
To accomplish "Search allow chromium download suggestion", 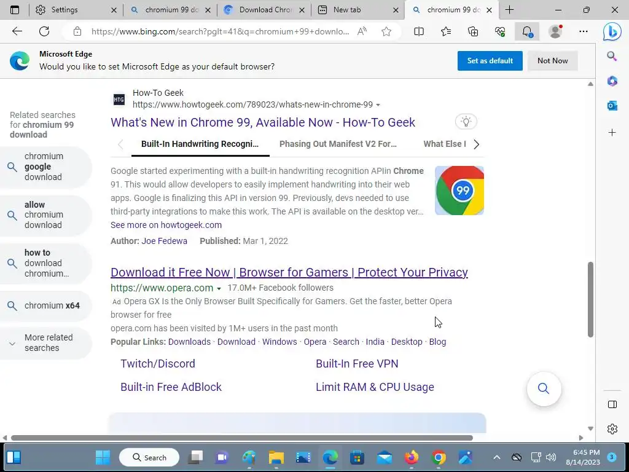I will [46, 215].
